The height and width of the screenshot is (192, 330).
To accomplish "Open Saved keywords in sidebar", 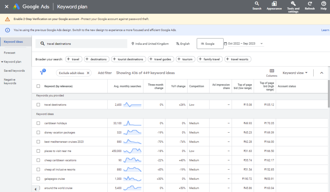I will (x=14, y=71).
